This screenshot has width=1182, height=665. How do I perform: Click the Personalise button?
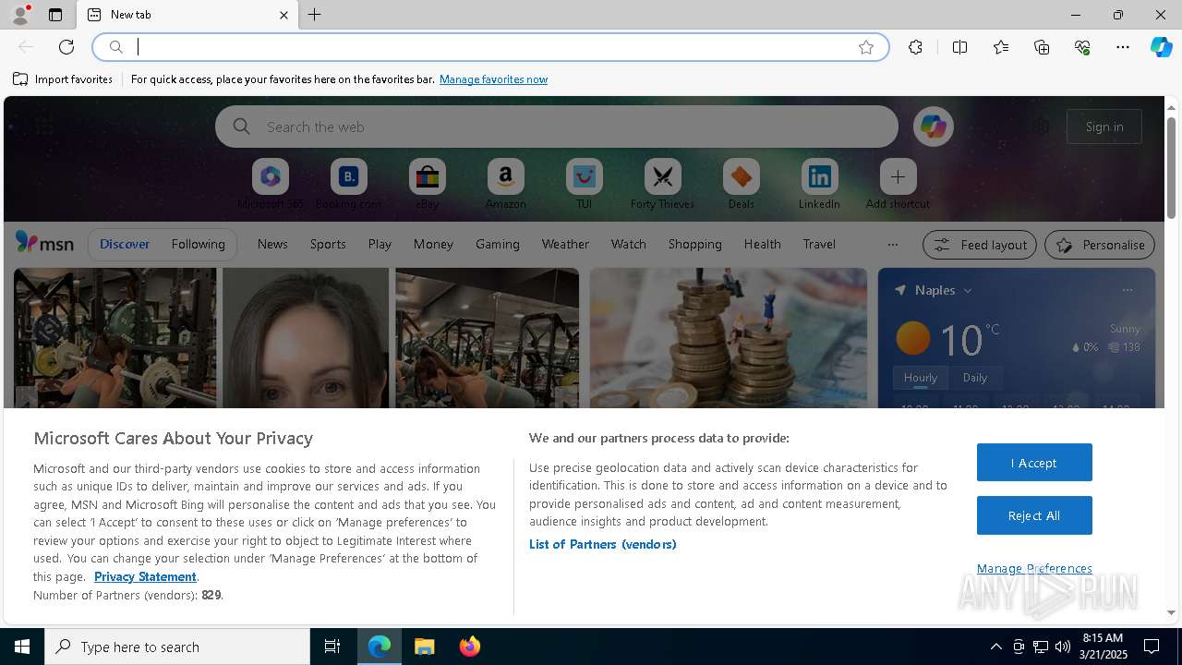coord(1099,245)
